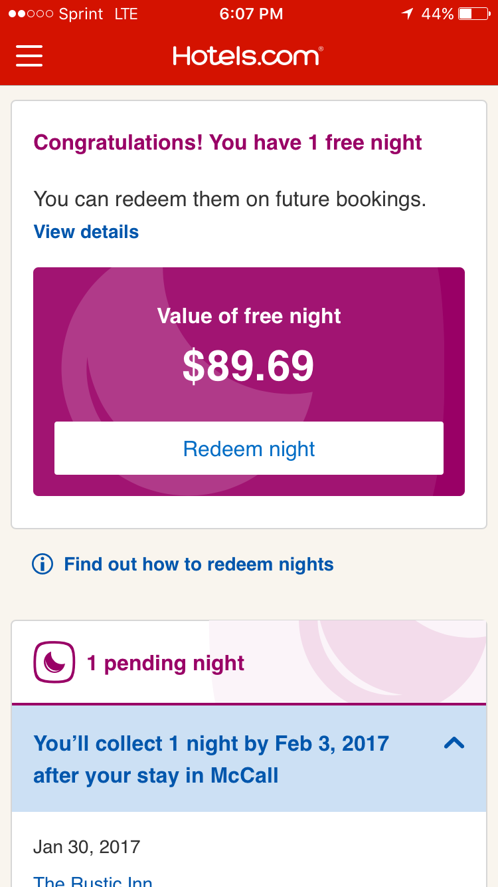The height and width of the screenshot is (887, 498).
Task: Tap the LTE network indicator
Action: click(x=126, y=13)
